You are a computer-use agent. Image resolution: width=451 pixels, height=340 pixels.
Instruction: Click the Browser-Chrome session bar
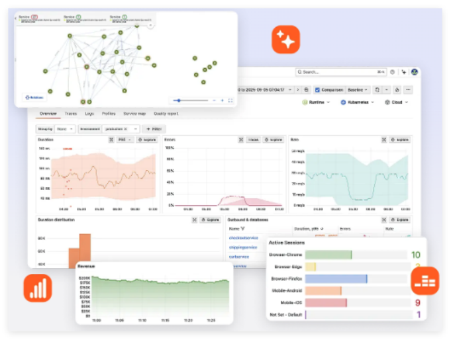pos(328,255)
